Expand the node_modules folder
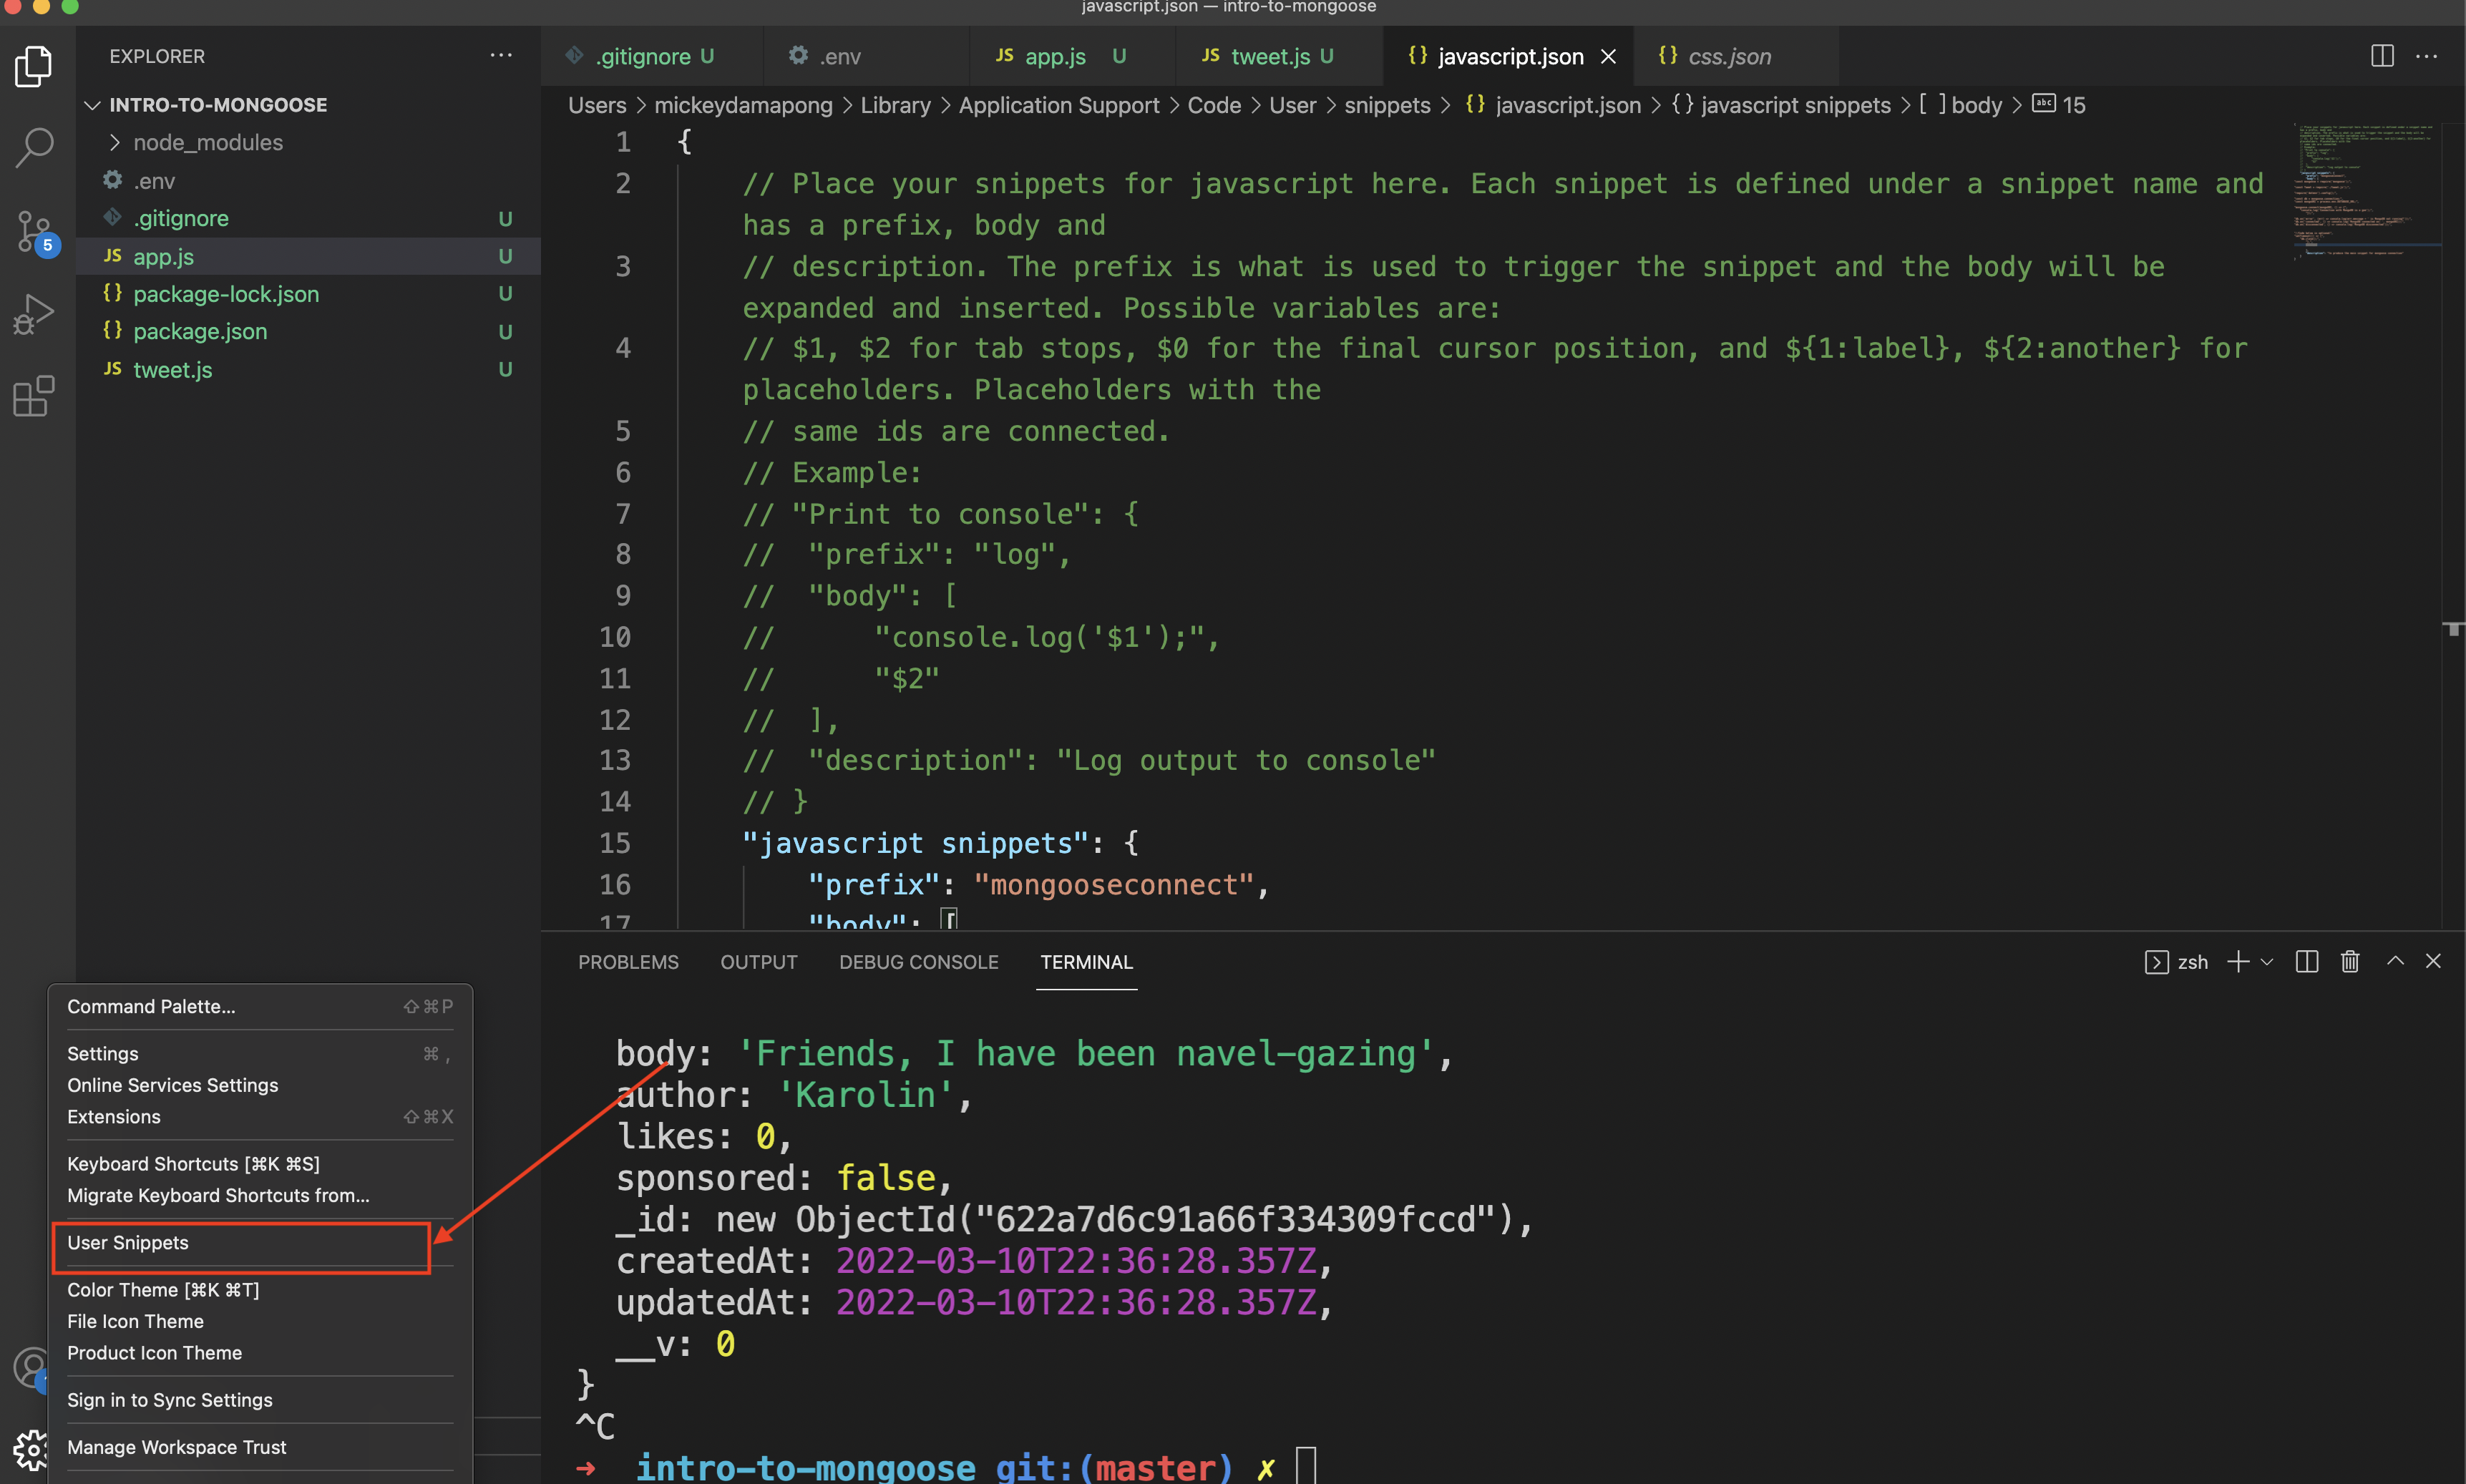 207,142
